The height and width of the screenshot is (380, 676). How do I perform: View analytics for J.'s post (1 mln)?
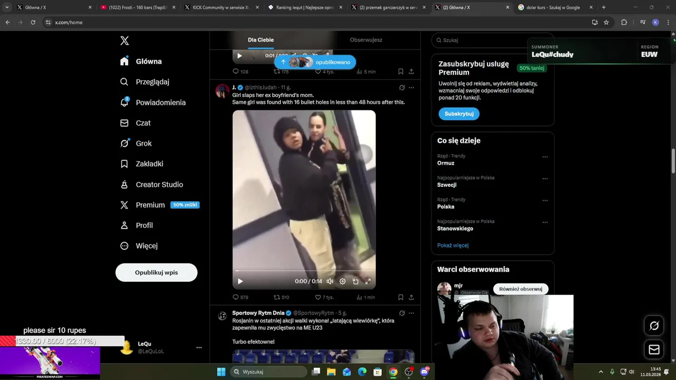pyautogui.click(x=365, y=297)
